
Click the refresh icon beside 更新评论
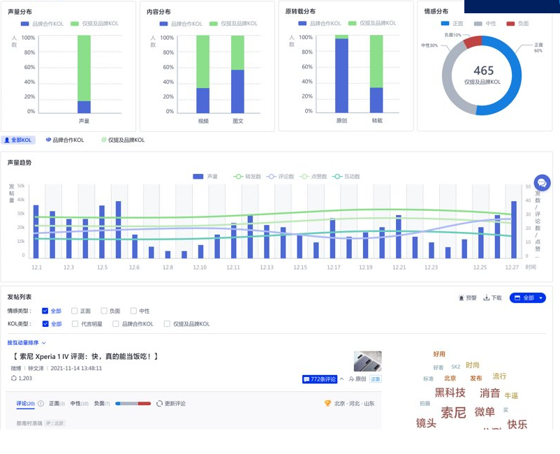pos(159,404)
